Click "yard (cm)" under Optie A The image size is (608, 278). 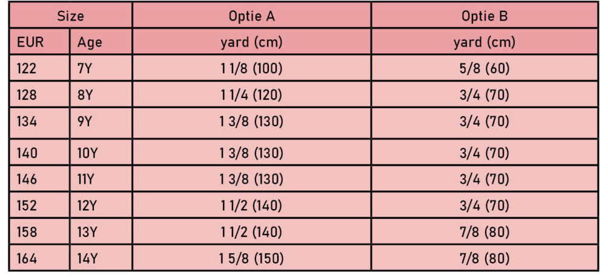[251, 42]
